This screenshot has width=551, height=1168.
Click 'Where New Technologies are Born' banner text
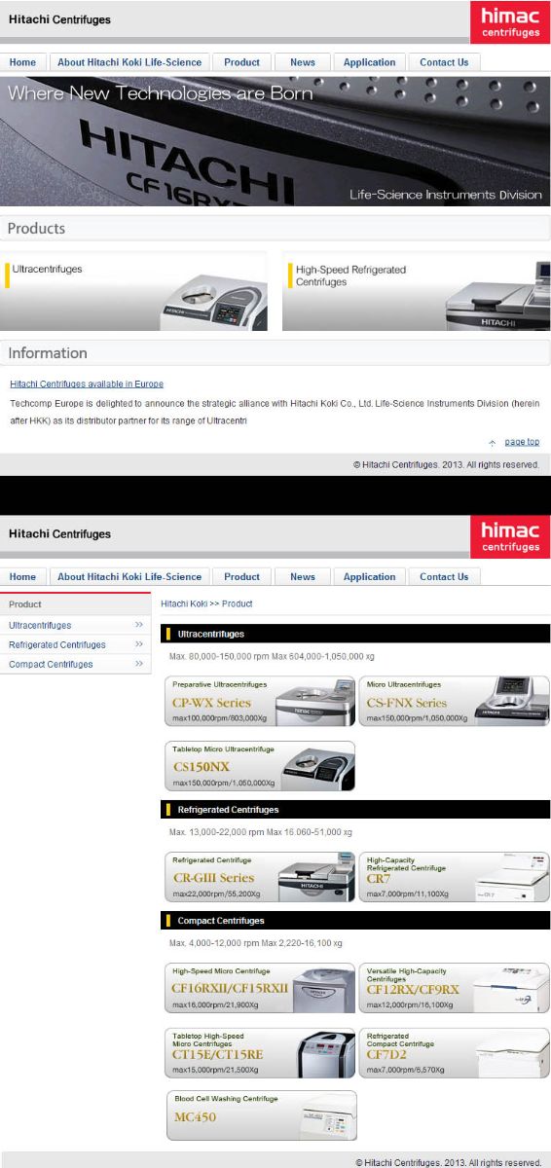click(x=161, y=93)
